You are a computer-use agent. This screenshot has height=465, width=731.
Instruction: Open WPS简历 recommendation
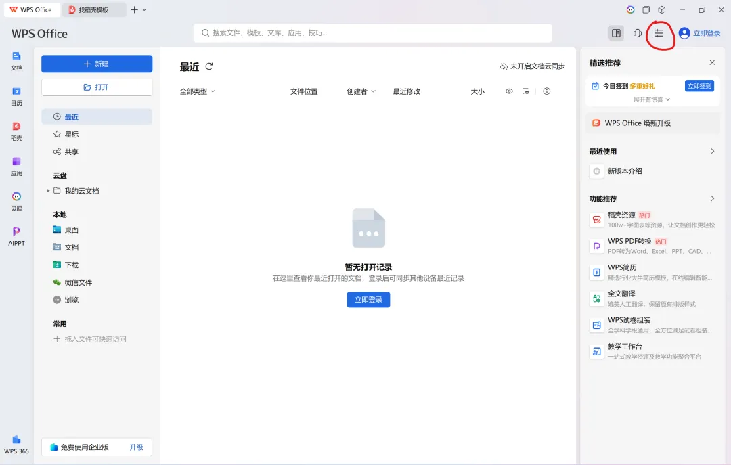(x=651, y=272)
